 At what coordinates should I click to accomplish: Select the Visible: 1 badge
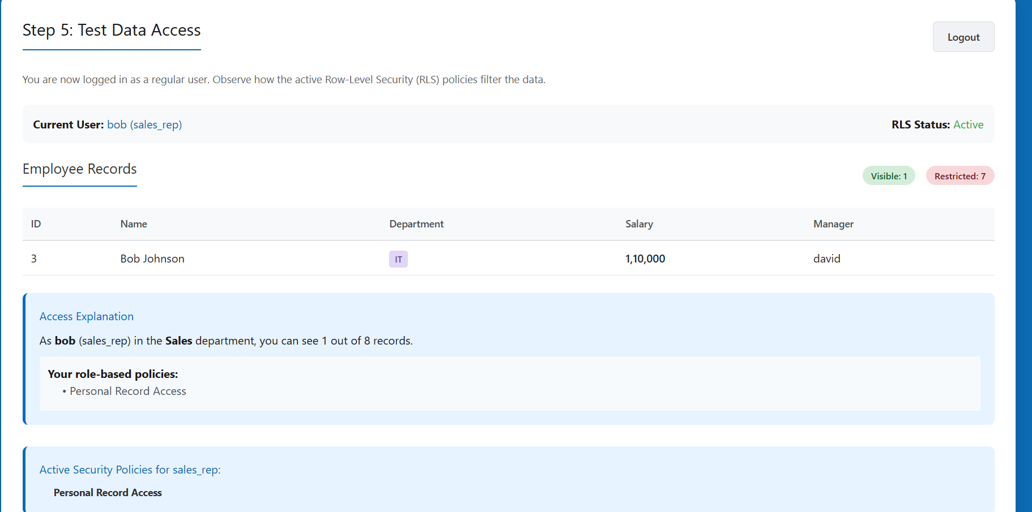pyautogui.click(x=888, y=175)
